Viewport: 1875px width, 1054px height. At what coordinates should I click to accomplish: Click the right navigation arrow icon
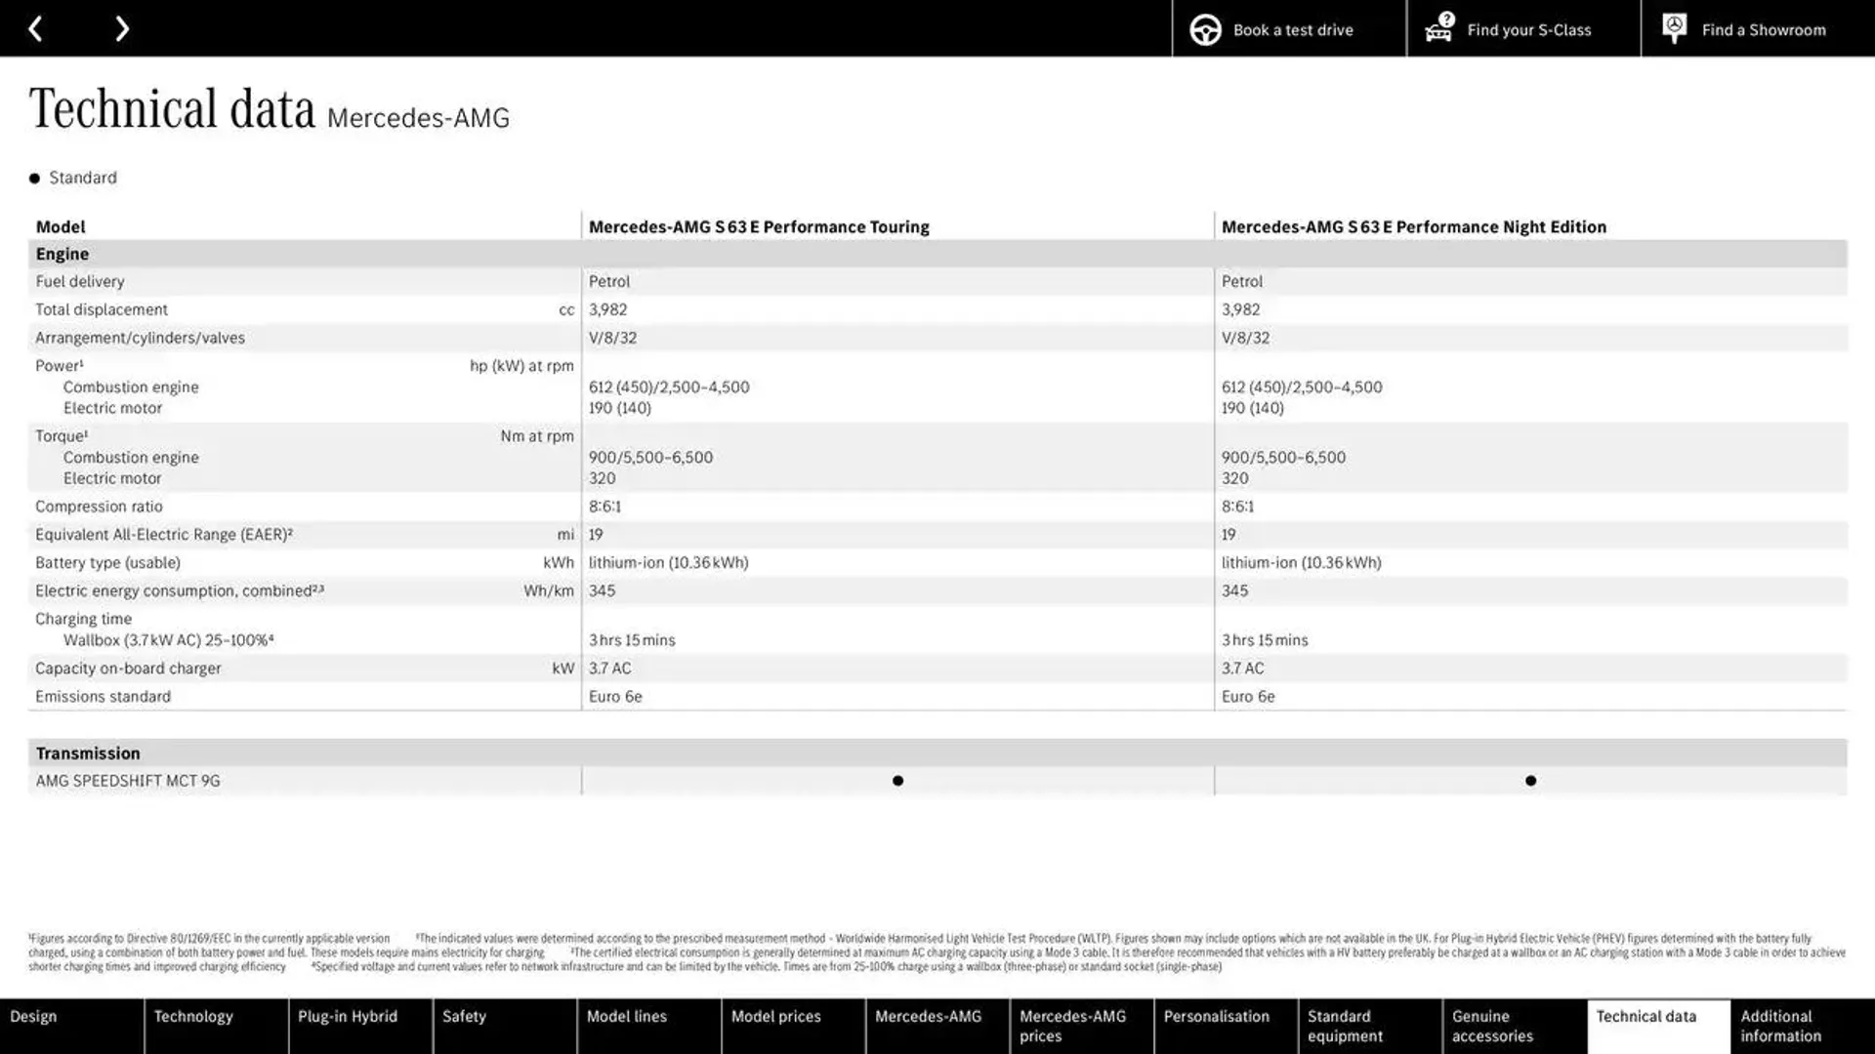click(x=121, y=28)
